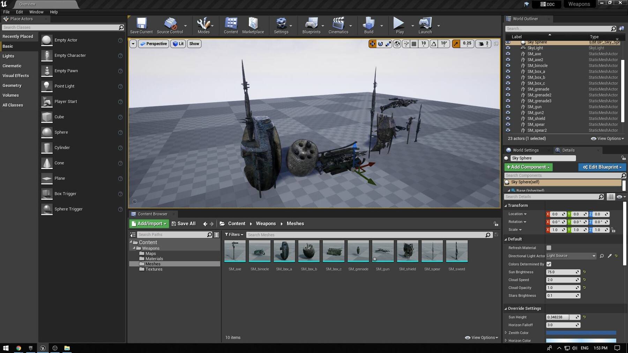The height and width of the screenshot is (353, 628).
Task: Expand the Zenith Color property
Action: pos(506,333)
